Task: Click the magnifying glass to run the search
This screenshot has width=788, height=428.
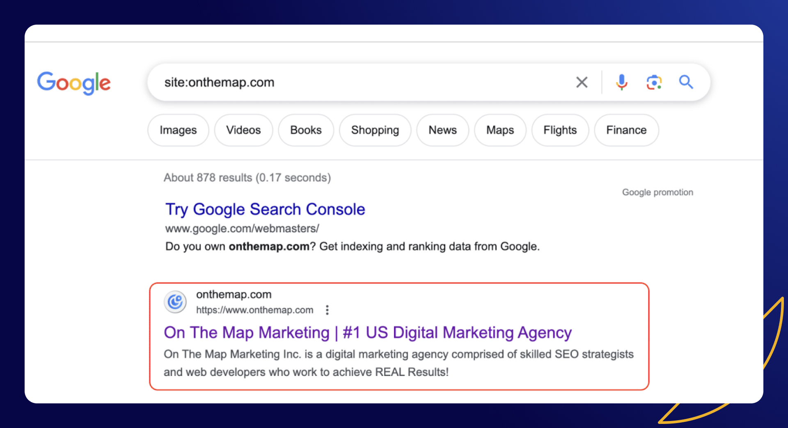Action: (x=686, y=82)
